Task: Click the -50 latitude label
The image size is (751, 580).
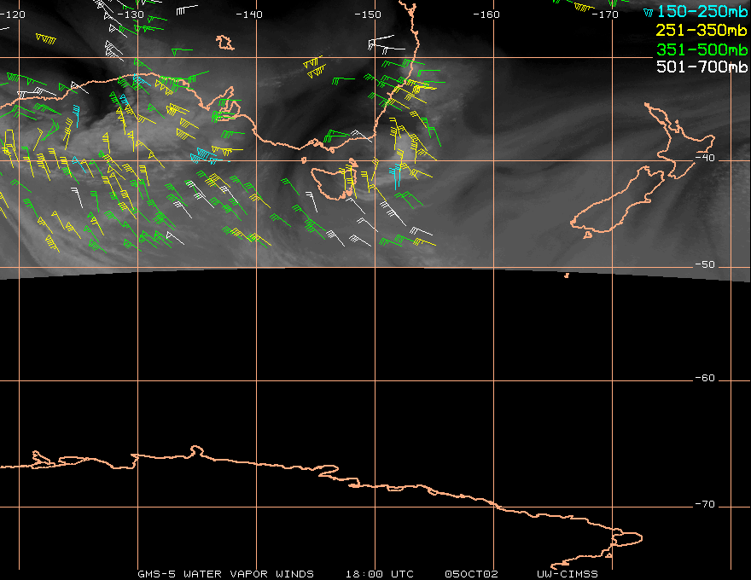Action: [705, 264]
